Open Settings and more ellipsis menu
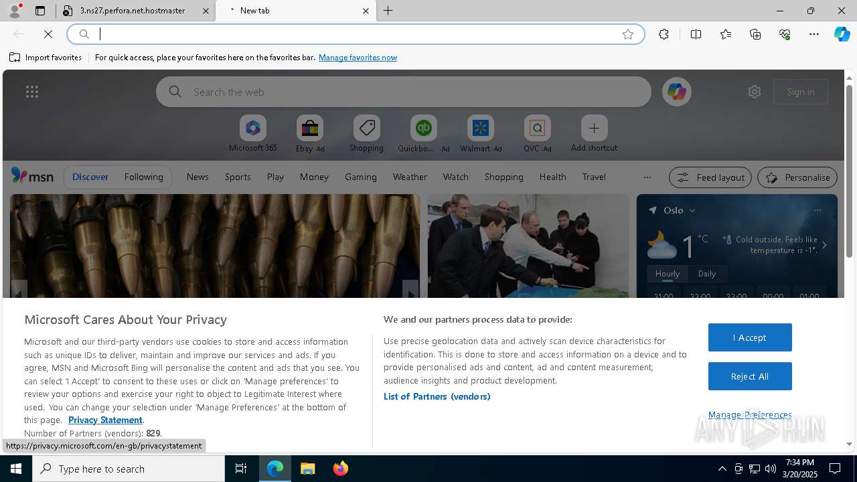 [x=814, y=34]
